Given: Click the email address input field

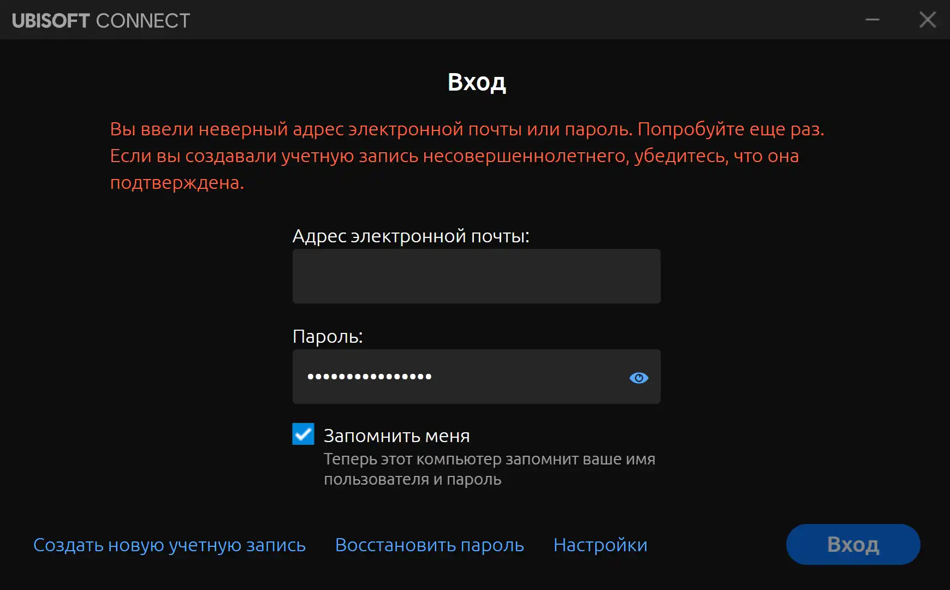Looking at the screenshot, I should (476, 276).
